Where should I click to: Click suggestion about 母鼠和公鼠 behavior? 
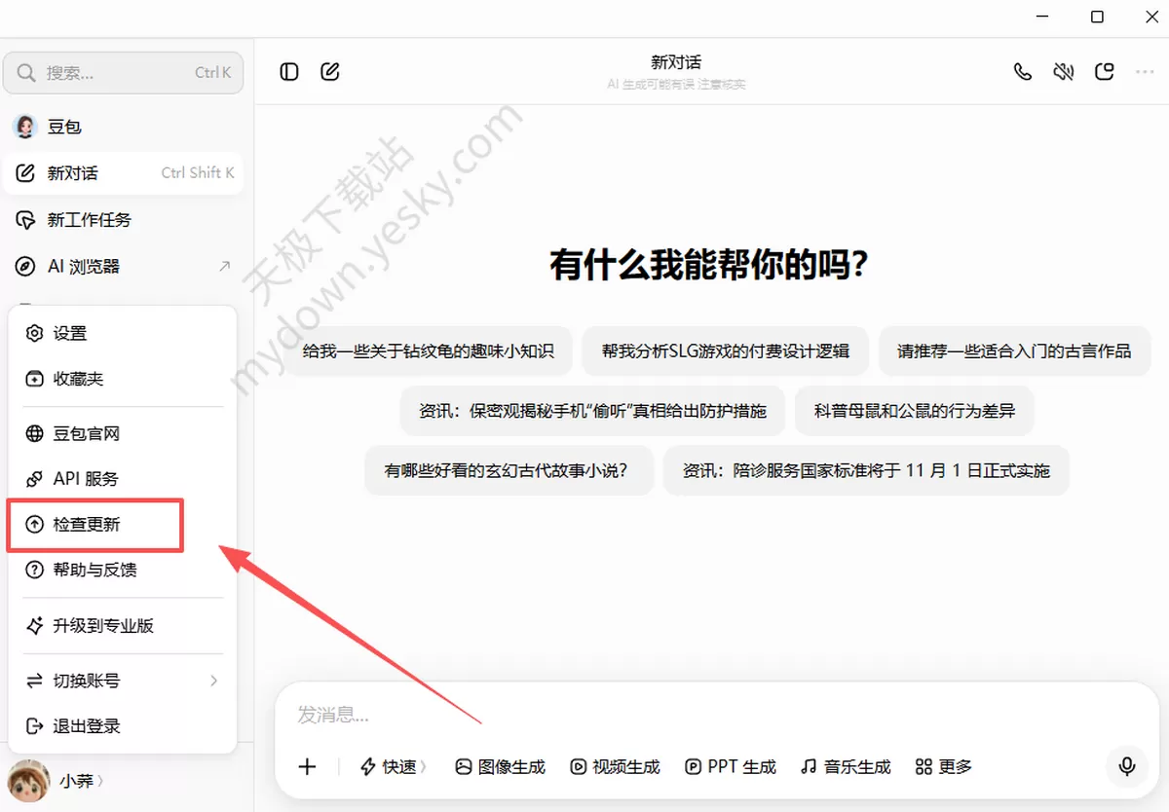click(914, 411)
